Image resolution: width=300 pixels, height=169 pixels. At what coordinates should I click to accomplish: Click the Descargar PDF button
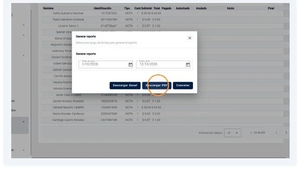[157, 85]
